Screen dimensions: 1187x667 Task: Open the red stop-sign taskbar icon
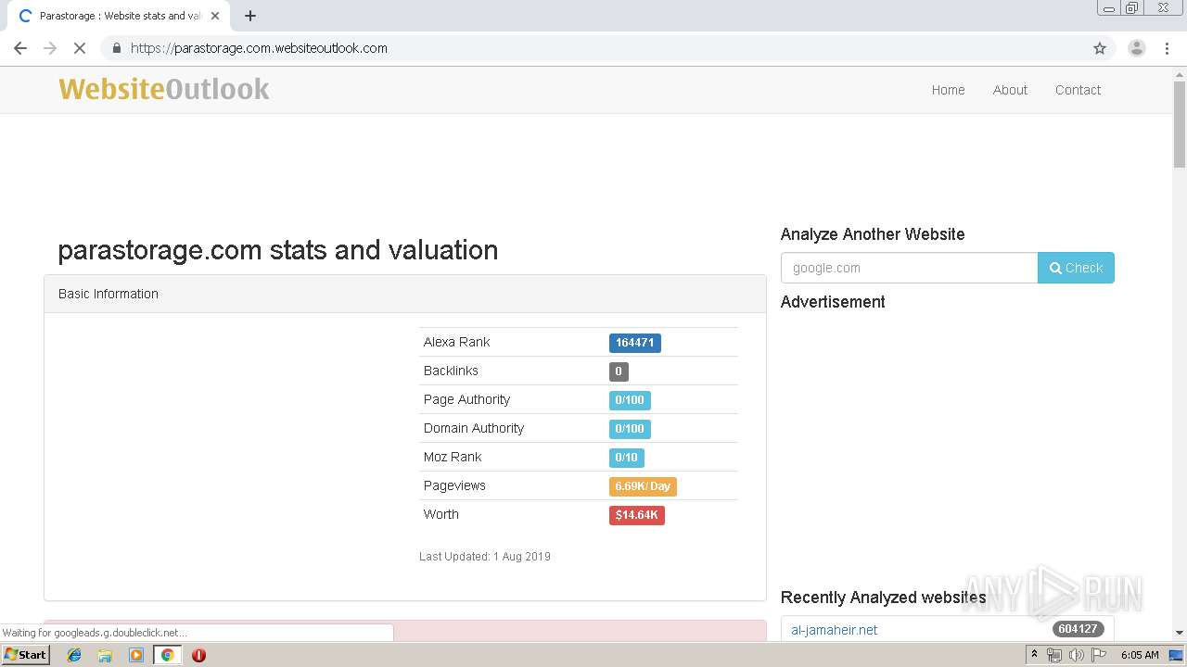point(198,655)
